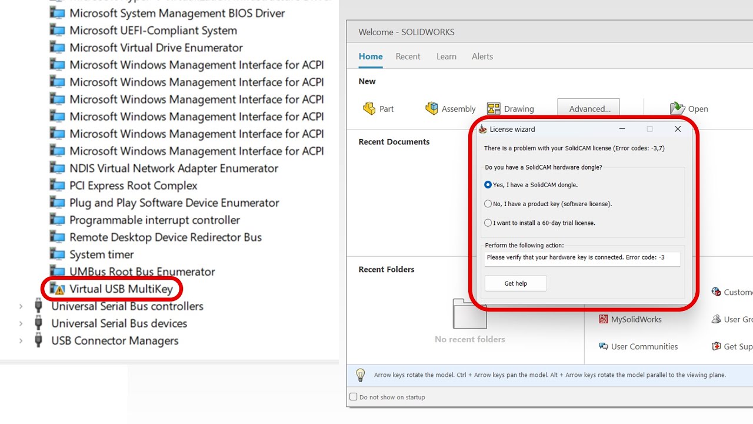This screenshot has width=753, height=424.
Task: Select Microsoft System Management BIOS Driver
Action: pos(177,13)
